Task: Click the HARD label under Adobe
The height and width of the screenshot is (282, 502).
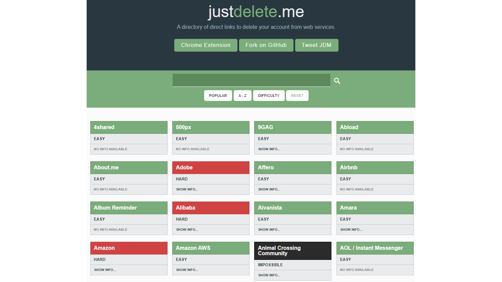Action: click(x=182, y=179)
